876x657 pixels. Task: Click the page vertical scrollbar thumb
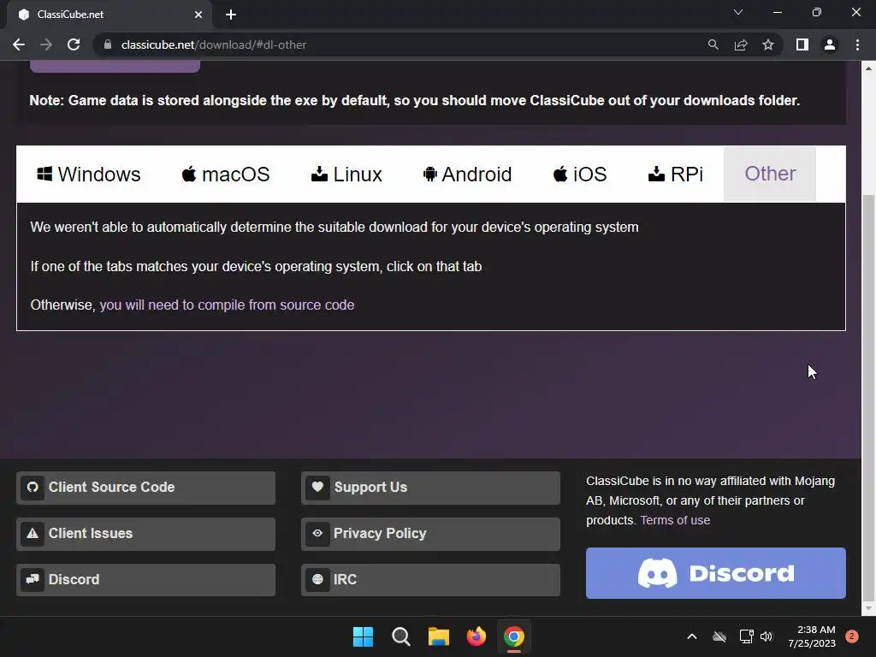point(868,397)
